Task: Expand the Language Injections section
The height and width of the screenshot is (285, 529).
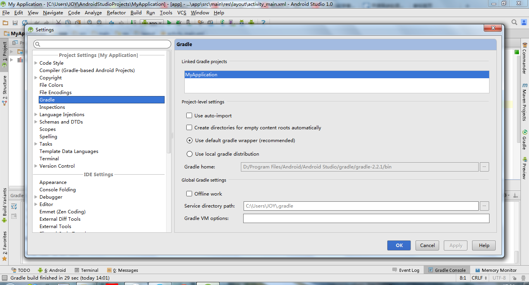Action: (35, 114)
